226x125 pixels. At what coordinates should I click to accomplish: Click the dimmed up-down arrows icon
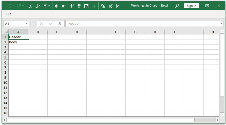(x=94, y=6)
